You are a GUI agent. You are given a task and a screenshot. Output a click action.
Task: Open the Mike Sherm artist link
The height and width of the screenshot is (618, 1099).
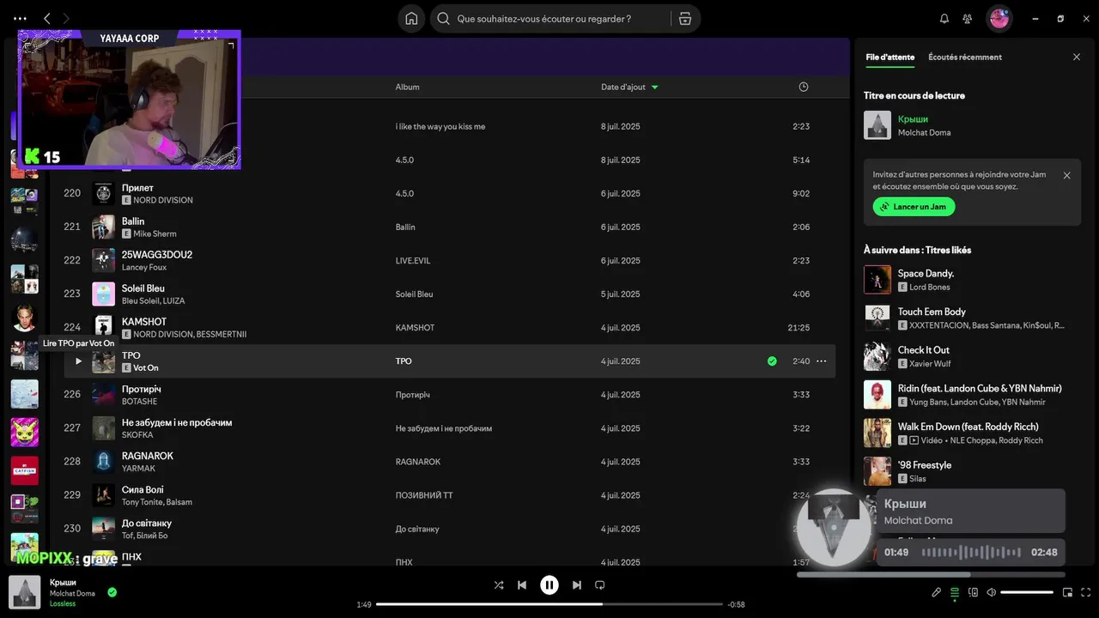point(155,233)
